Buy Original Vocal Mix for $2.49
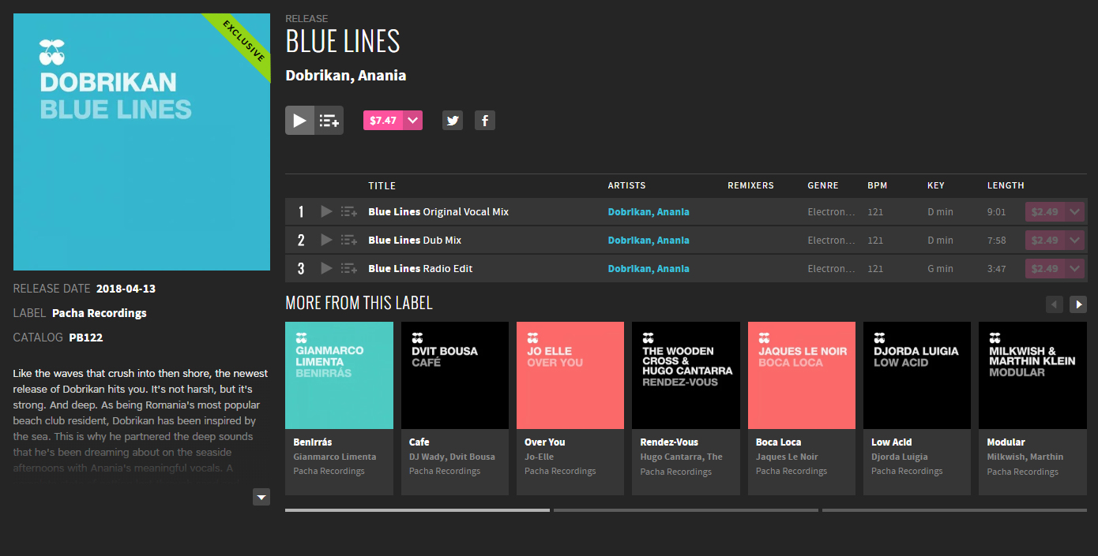The height and width of the screenshot is (556, 1098). 1045,211
